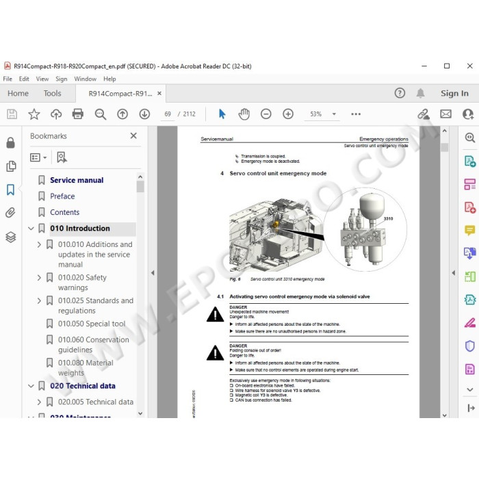Open bookmark options dropdown
Viewport: 479px width, 479px height.
[x=38, y=157]
